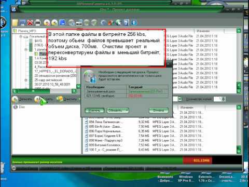Click the 'Записать' burn disc button
This screenshot has height=187, width=249.
coord(22,99)
